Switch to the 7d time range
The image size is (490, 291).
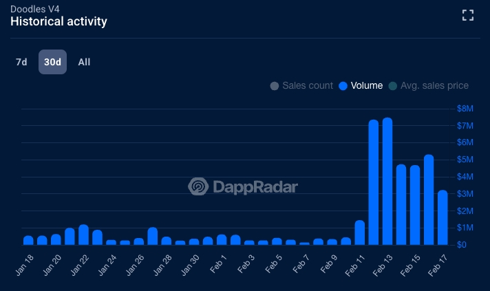tap(21, 62)
